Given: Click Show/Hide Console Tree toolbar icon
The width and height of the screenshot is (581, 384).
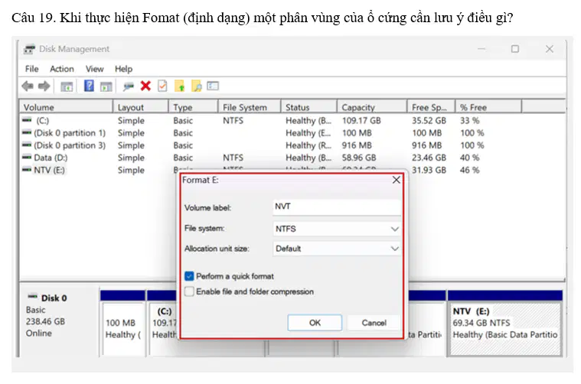Looking at the screenshot, I should coord(67,86).
